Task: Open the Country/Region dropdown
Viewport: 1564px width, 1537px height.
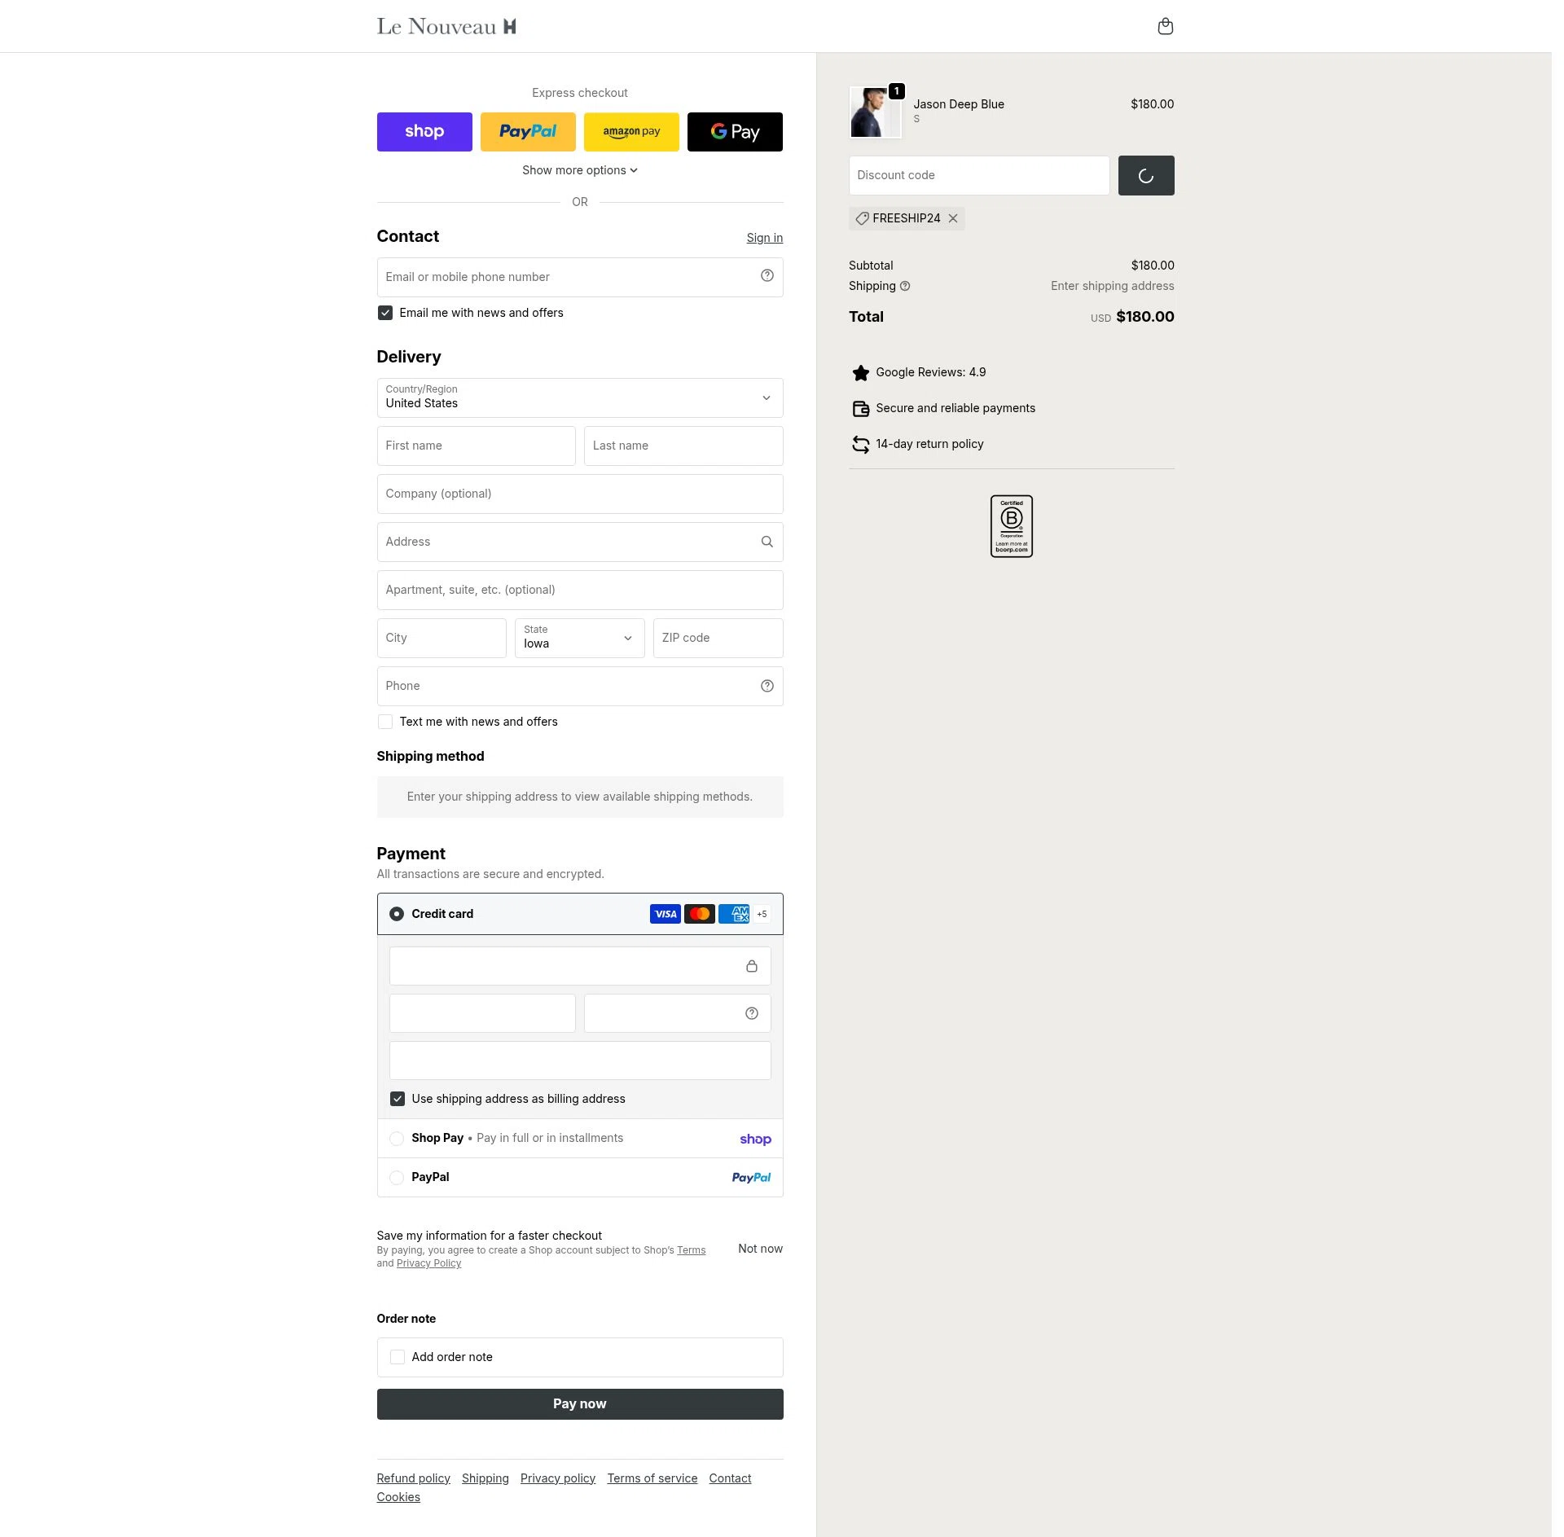Action: tap(580, 398)
